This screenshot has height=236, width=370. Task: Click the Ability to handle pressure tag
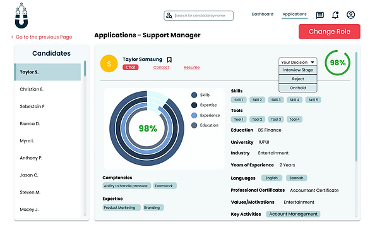click(x=126, y=186)
